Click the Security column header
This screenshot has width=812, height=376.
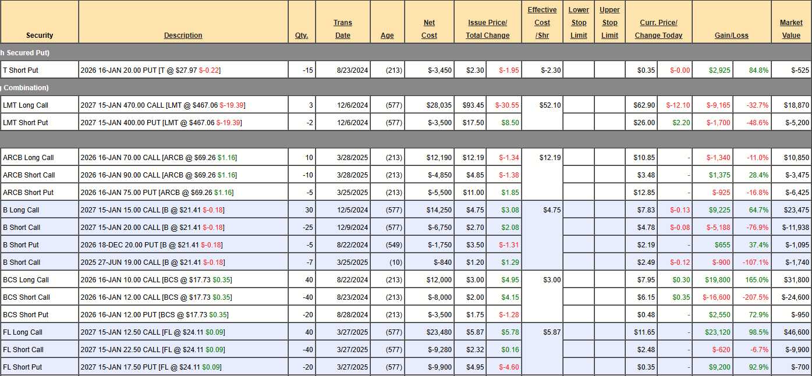pyautogui.click(x=40, y=36)
